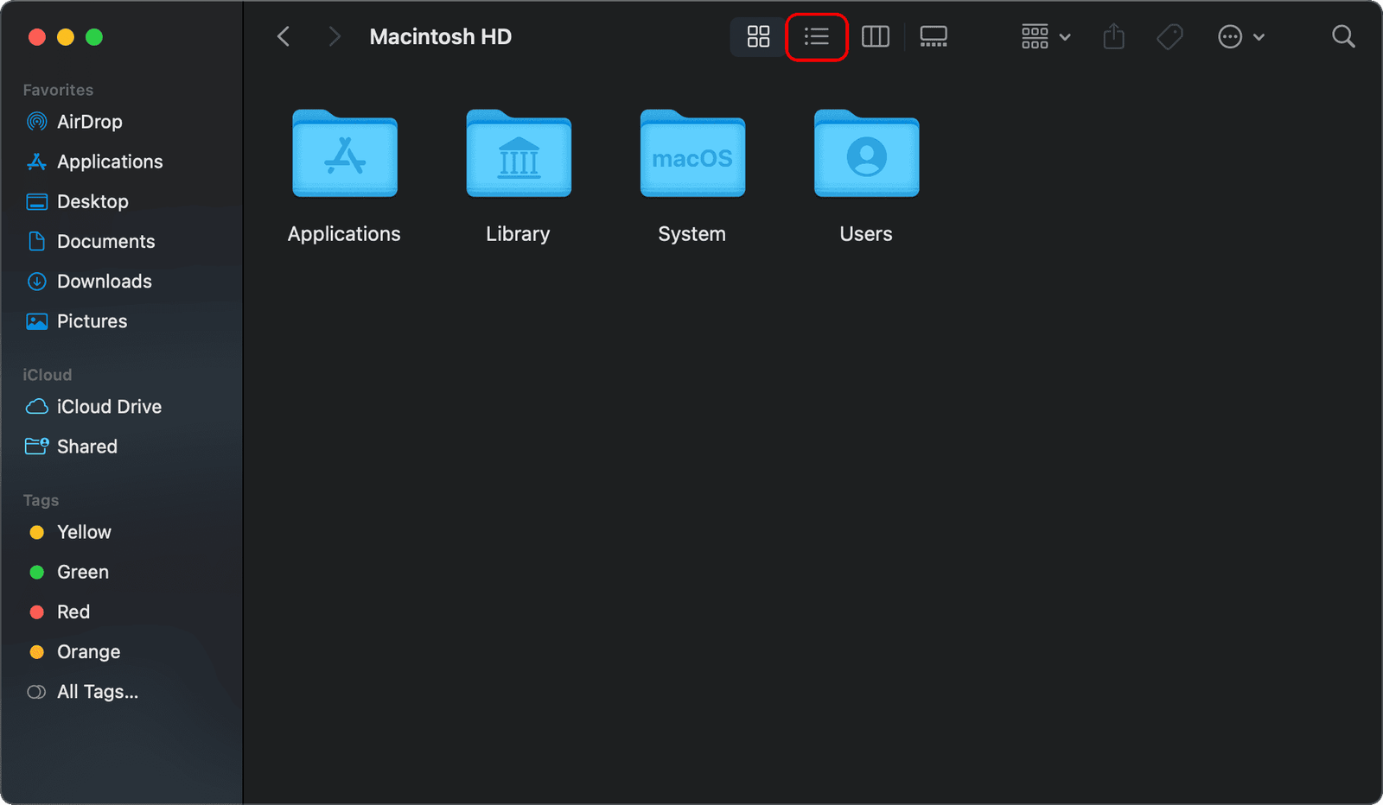Click the Edit Tags icon

pyautogui.click(x=1169, y=36)
